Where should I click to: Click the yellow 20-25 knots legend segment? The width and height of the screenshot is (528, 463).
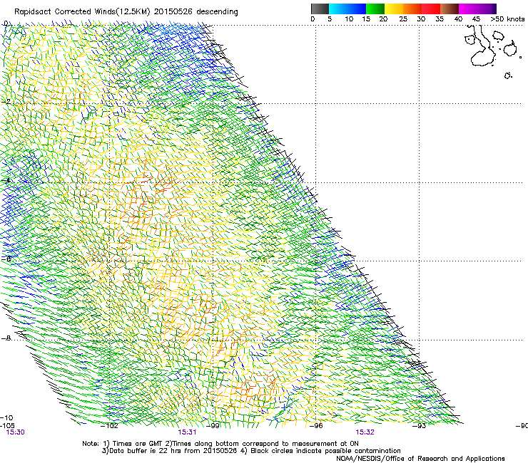(x=394, y=9)
